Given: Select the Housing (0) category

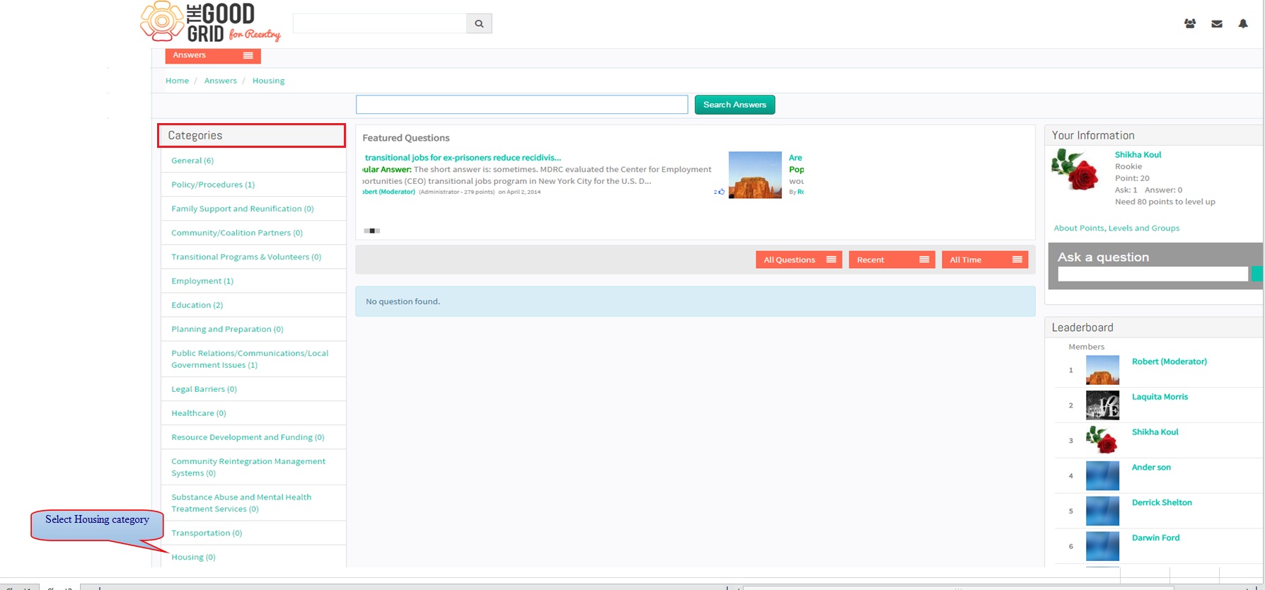Looking at the screenshot, I should pos(193,557).
